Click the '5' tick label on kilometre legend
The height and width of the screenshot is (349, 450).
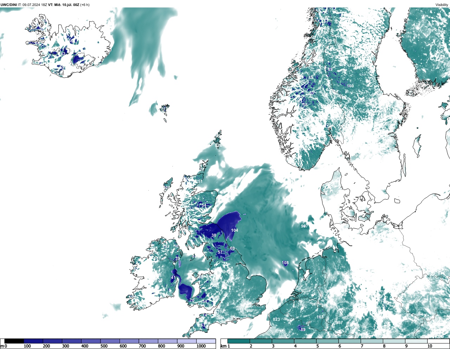pos(317,346)
